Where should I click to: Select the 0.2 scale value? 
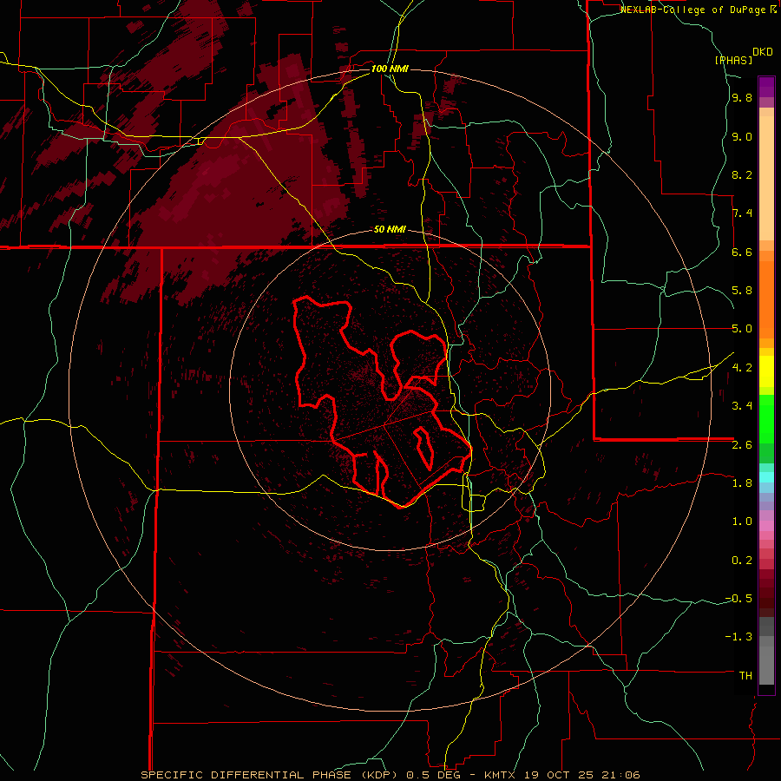coord(742,560)
